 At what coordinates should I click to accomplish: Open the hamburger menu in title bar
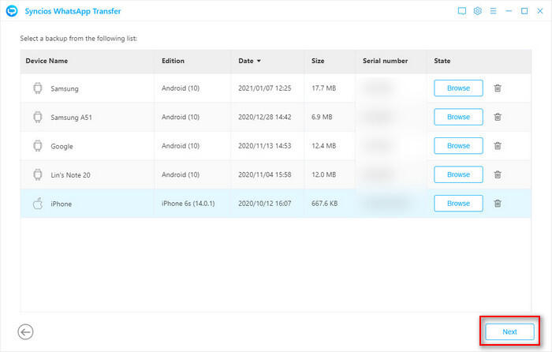click(493, 11)
